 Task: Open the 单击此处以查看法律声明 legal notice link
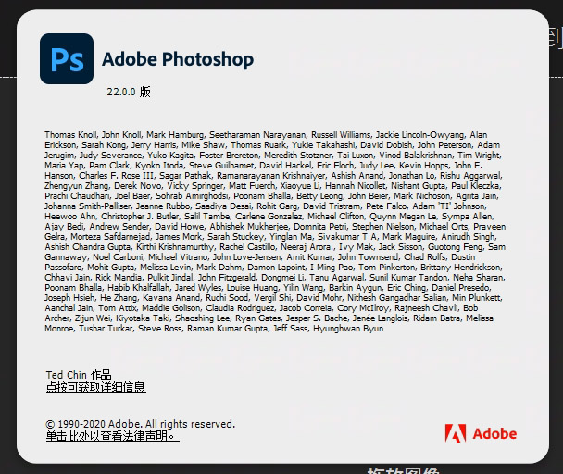click(x=112, y=436)
